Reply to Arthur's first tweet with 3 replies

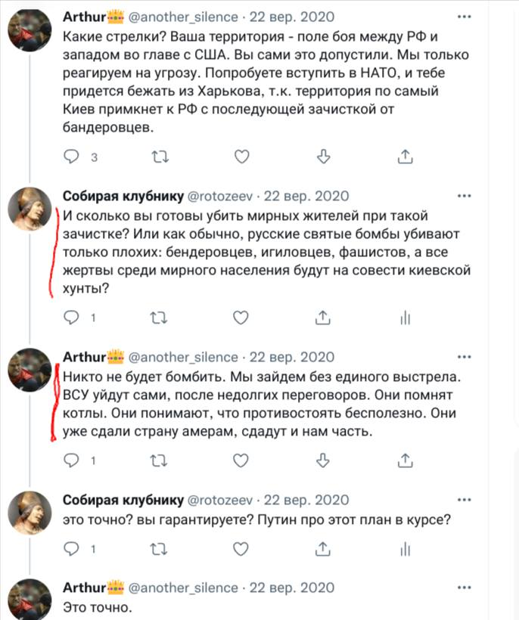tap(72, 157)
